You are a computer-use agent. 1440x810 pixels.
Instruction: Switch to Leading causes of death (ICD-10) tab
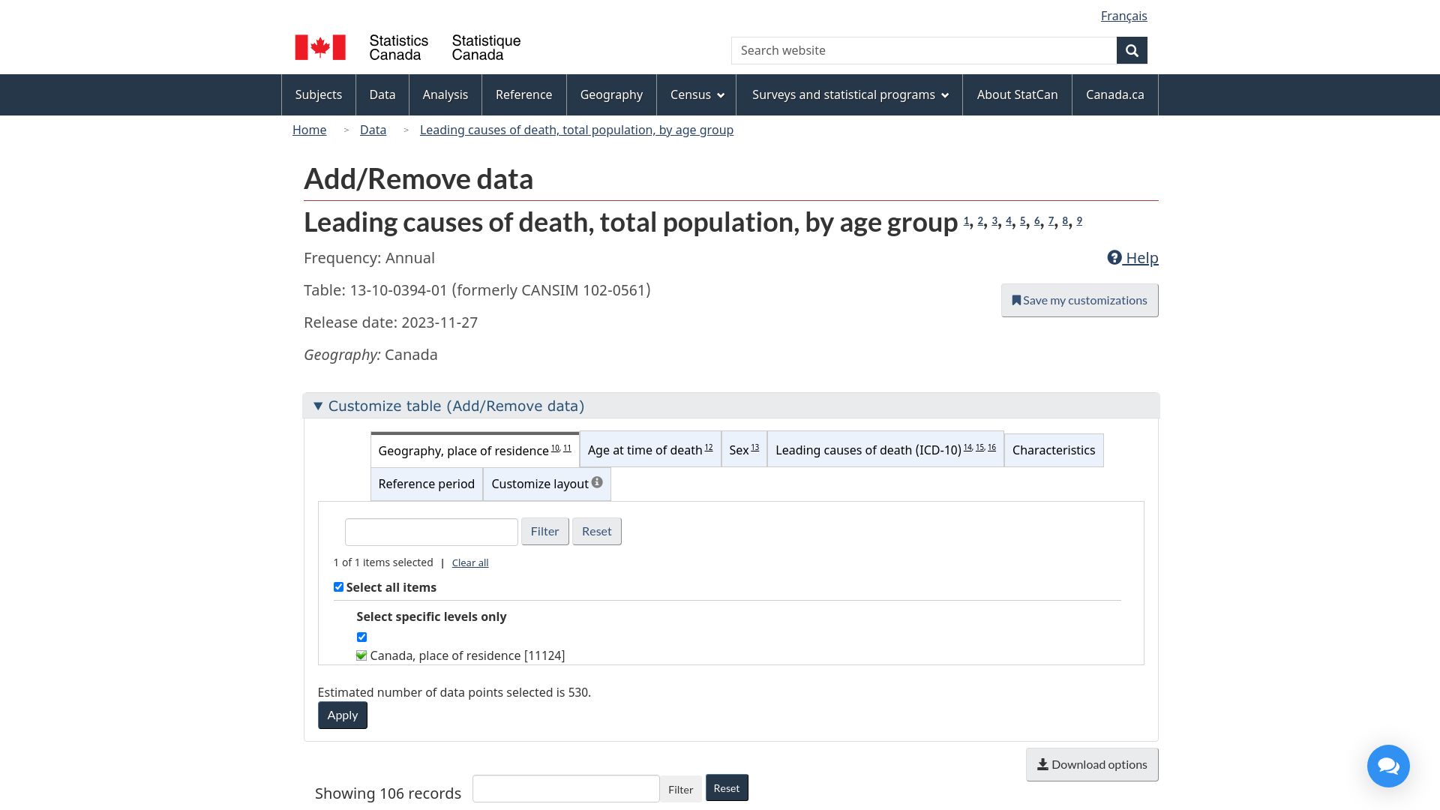[886, 450]
